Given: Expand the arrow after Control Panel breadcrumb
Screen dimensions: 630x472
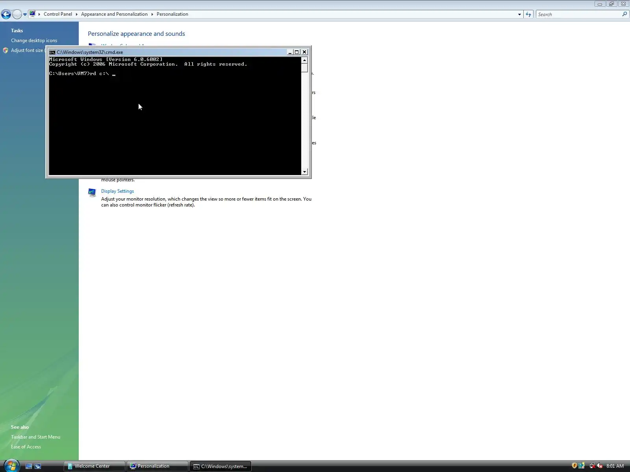Looking at the screenshot, I should 77,14.
